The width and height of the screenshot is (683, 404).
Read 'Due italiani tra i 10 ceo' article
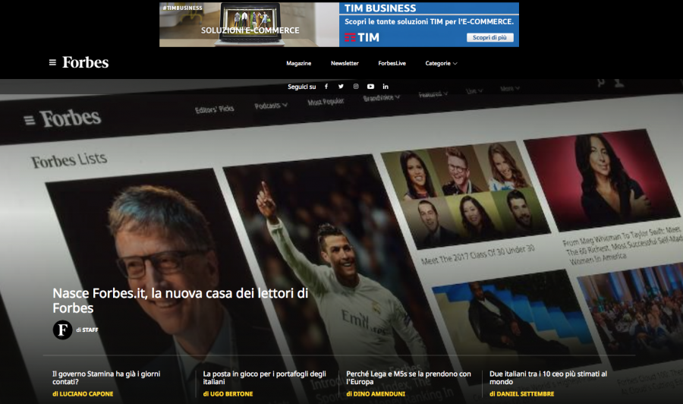tap(548, 377)
